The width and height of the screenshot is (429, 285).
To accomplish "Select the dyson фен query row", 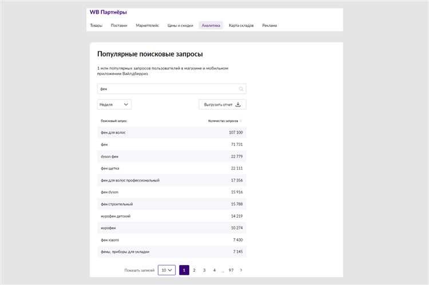I will pos(172,156).
